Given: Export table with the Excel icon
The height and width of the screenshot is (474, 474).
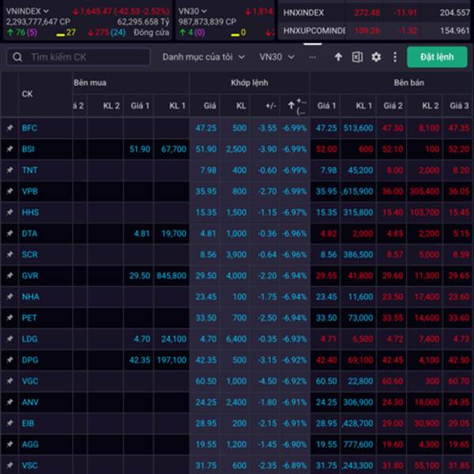Looking at the screenshot, I should 357,57.
